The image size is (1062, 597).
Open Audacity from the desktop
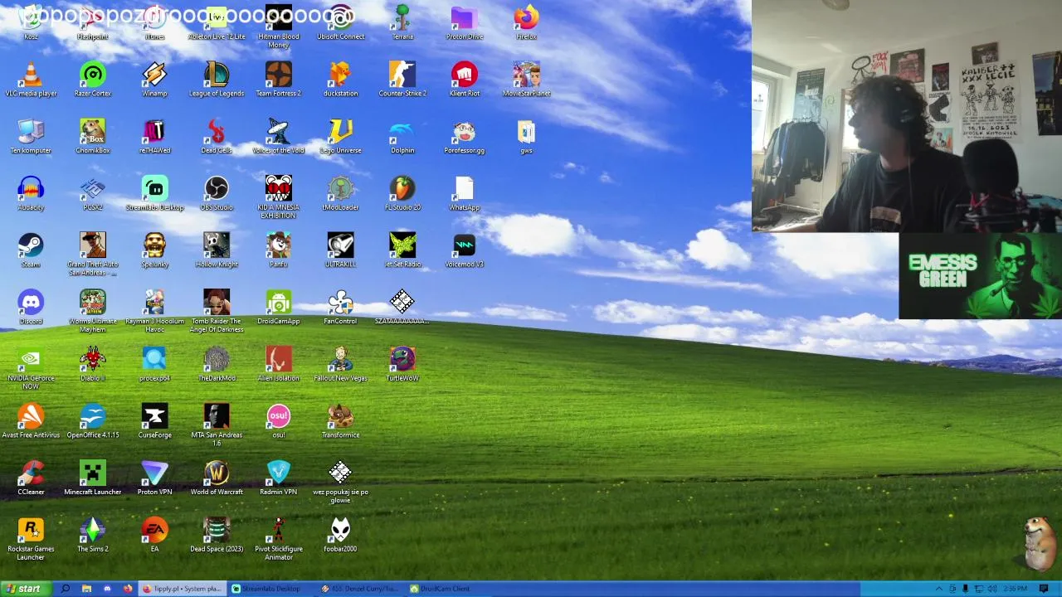coord(31,194)
